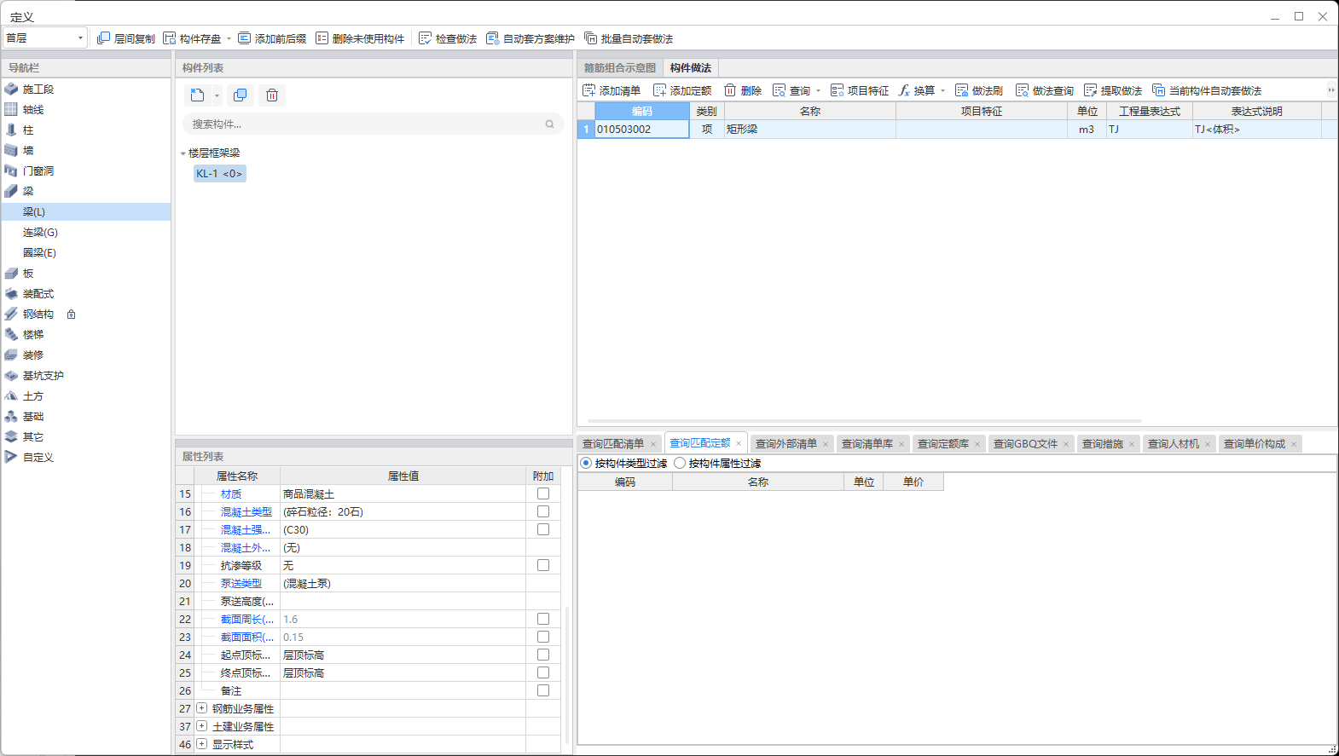The width and height of the screenshot is (1339, 756).
Task: Select 轴线 in the navigation bar
Action: (x=33, y=110)
